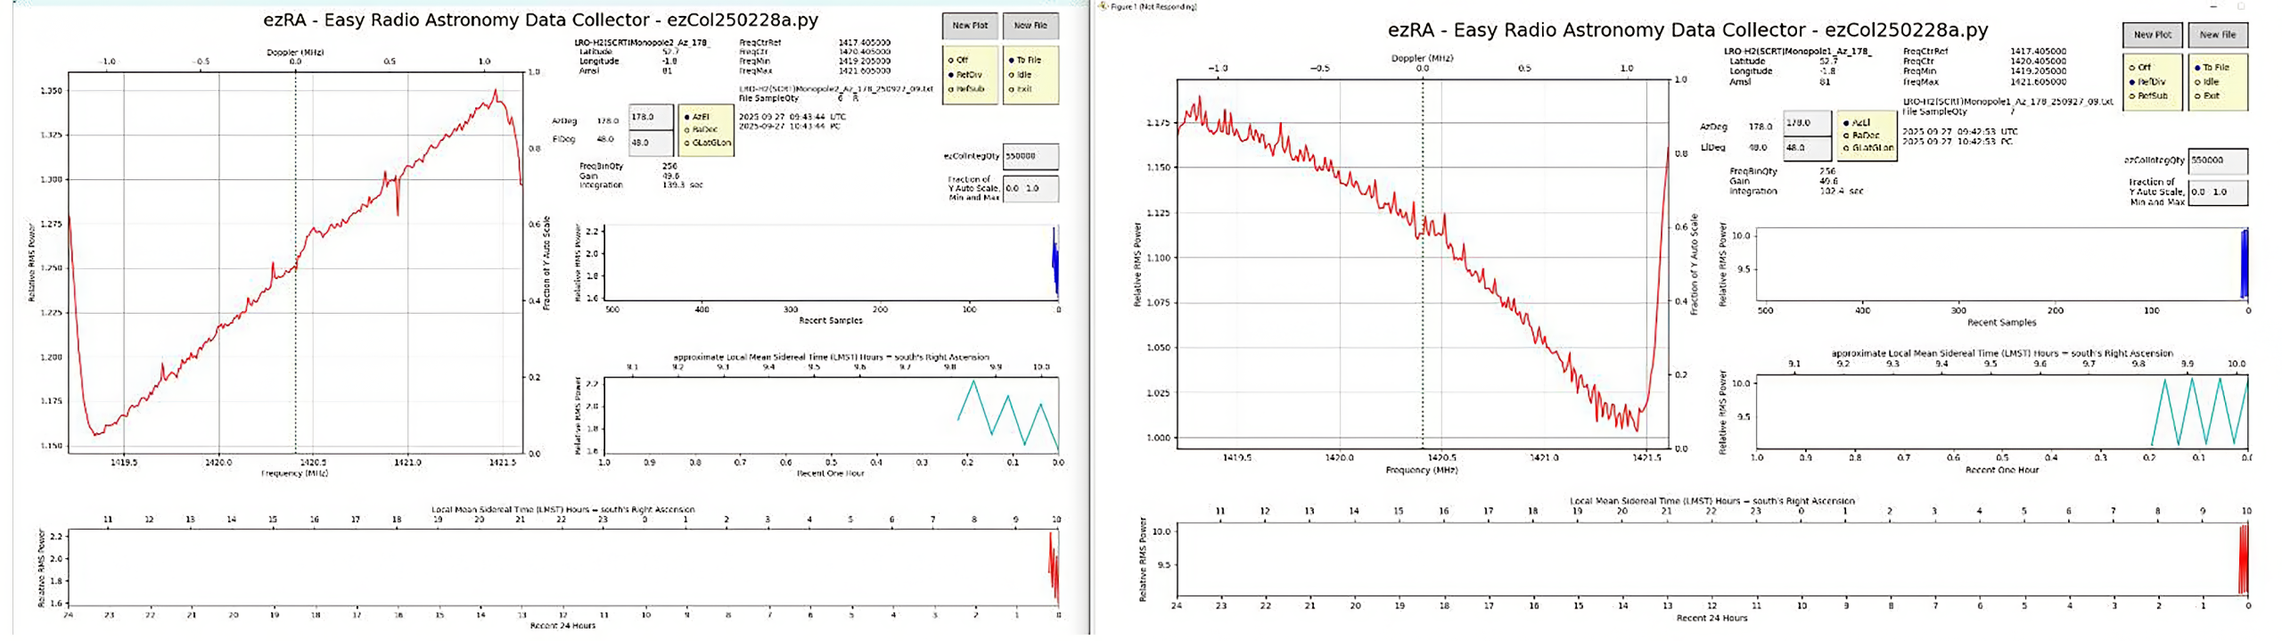Click New Plot in left Monopole2 window
The image size is (2282, 641).
970,26
